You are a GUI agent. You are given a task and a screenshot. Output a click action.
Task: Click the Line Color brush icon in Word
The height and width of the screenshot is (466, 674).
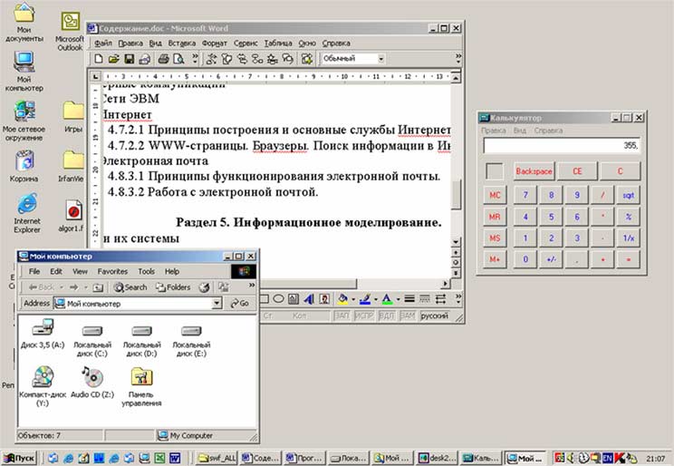pyautogui.click(x=365, y=298)
